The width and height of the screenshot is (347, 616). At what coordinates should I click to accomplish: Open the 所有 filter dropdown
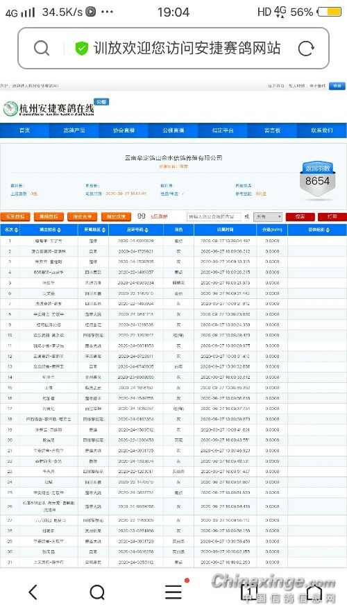coord(269,216)
